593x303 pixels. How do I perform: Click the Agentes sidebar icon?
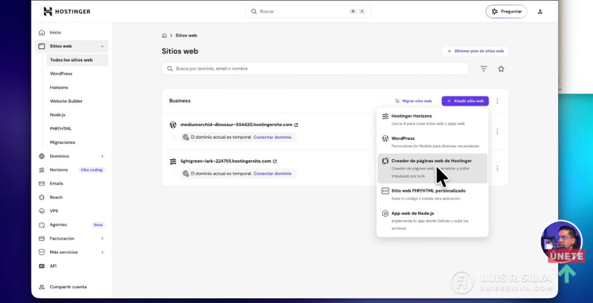tap(42, 225)
